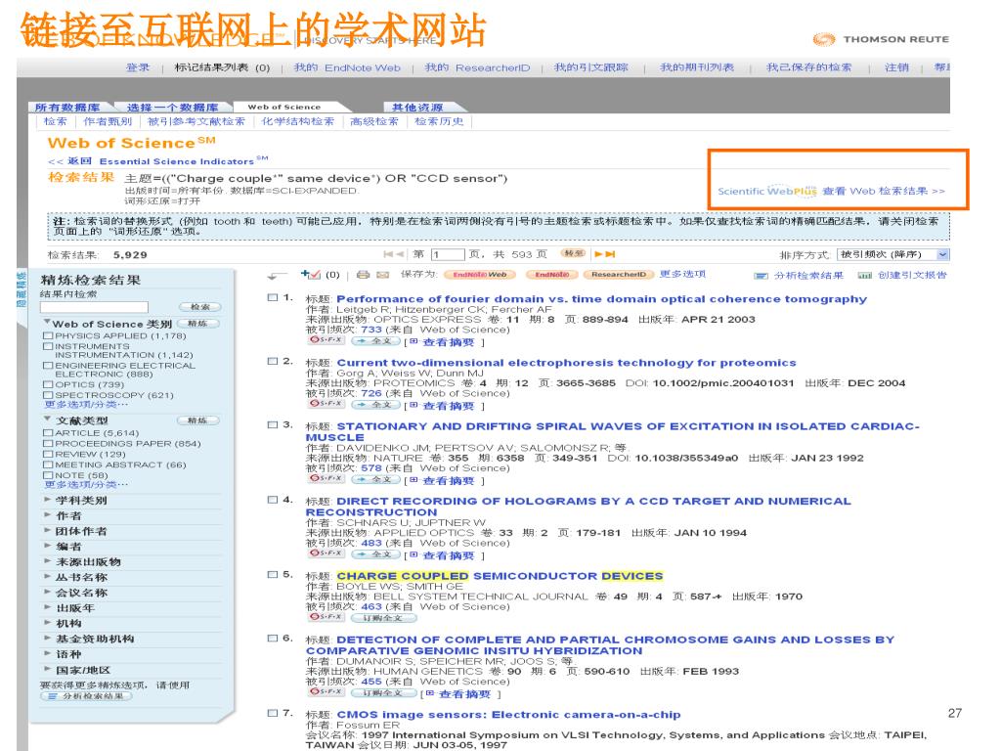Expand the 国家/地区 section
The image size is (1001, 751).
[47, 669]
